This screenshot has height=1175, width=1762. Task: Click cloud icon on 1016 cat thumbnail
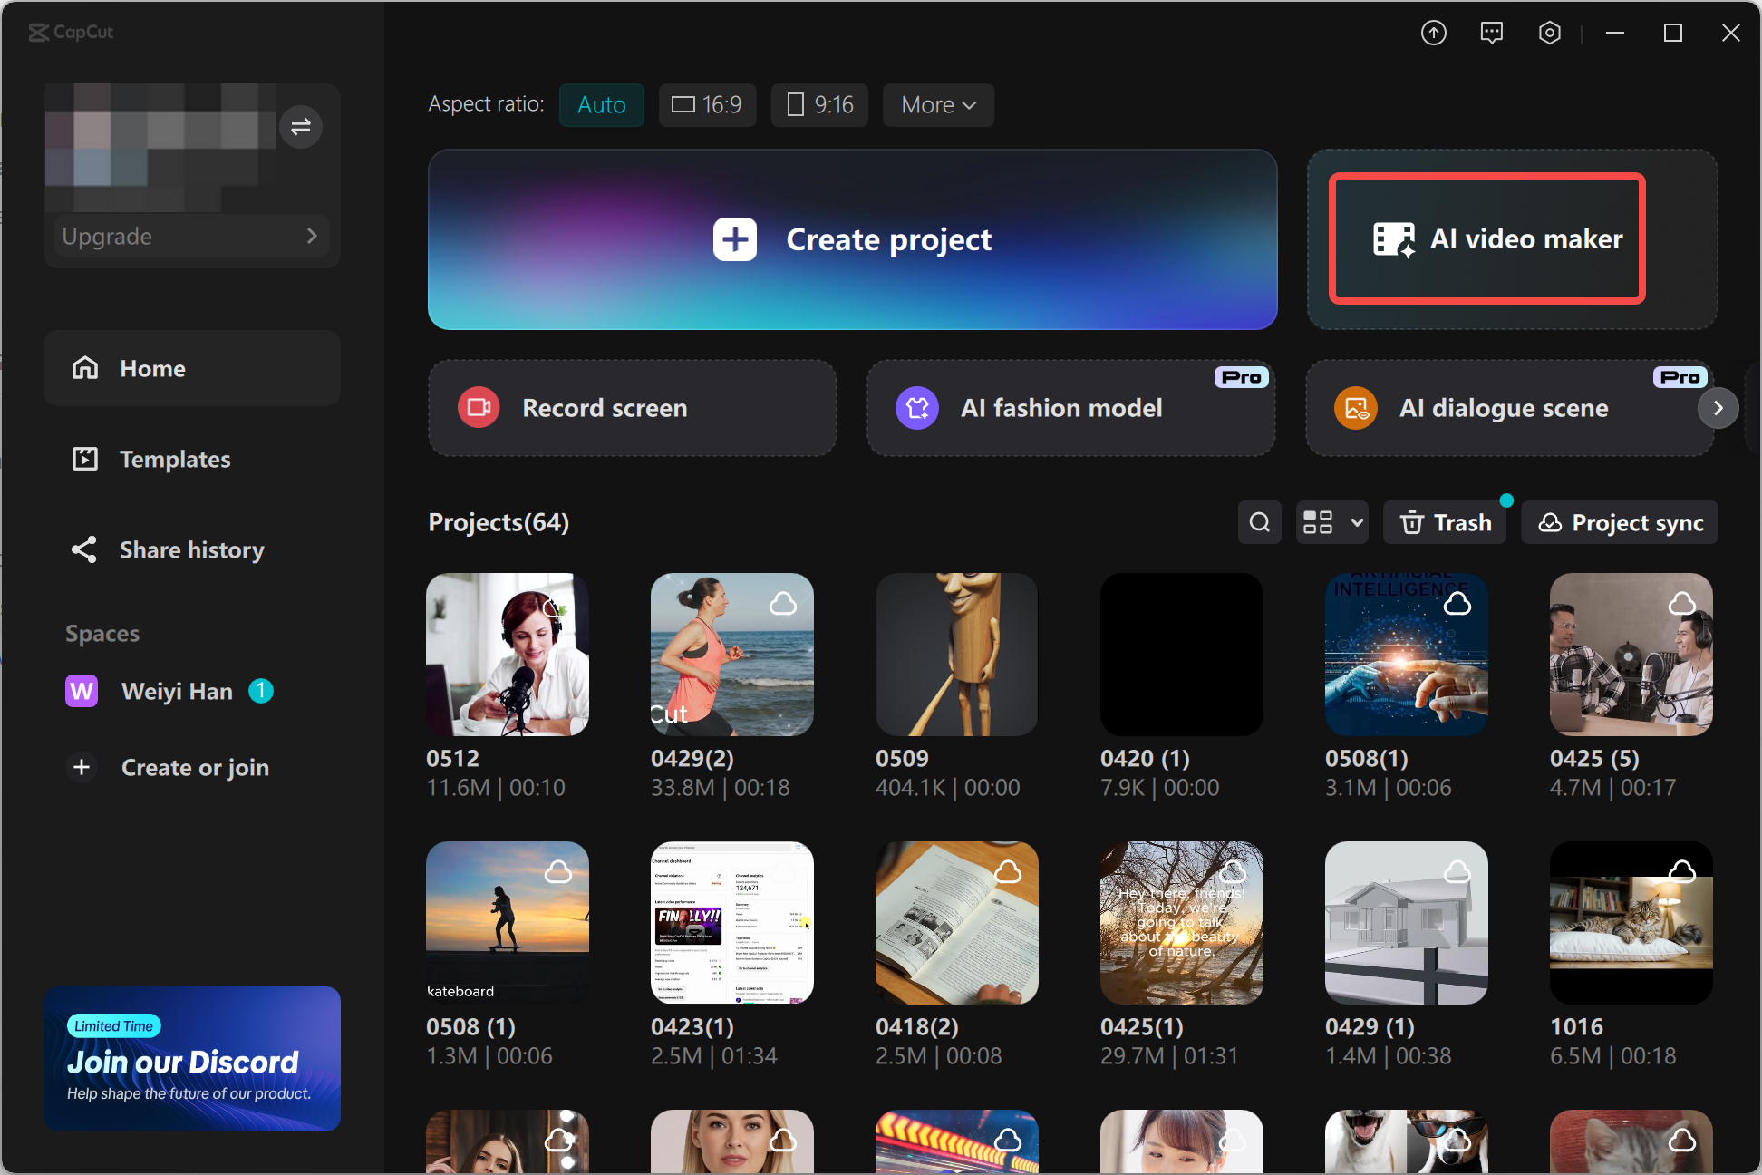[1682, 872]
